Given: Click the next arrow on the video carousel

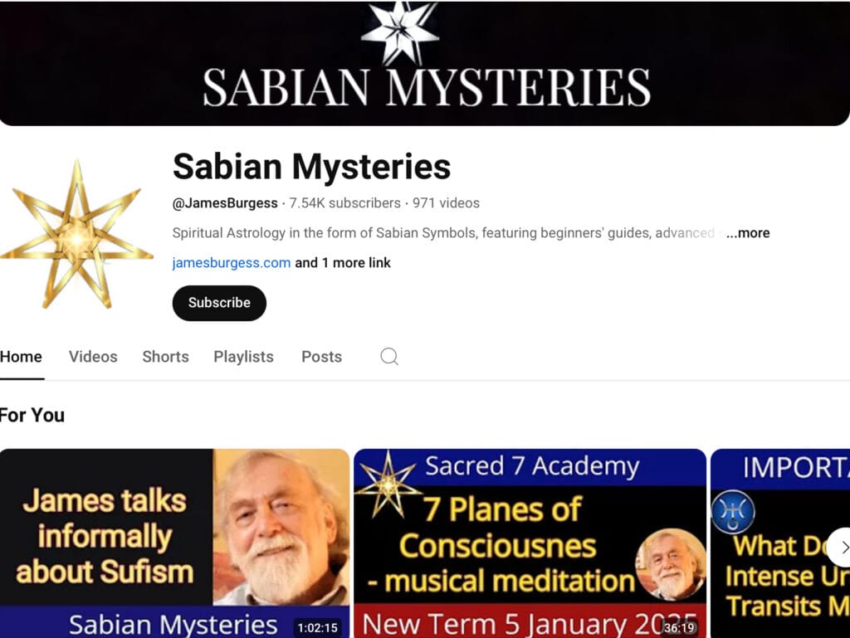Looking at the screenshot, I should 842,548.
